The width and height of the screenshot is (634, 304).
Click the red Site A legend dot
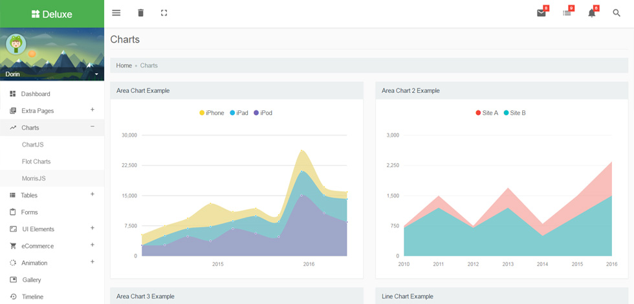[x=478, y=113]
